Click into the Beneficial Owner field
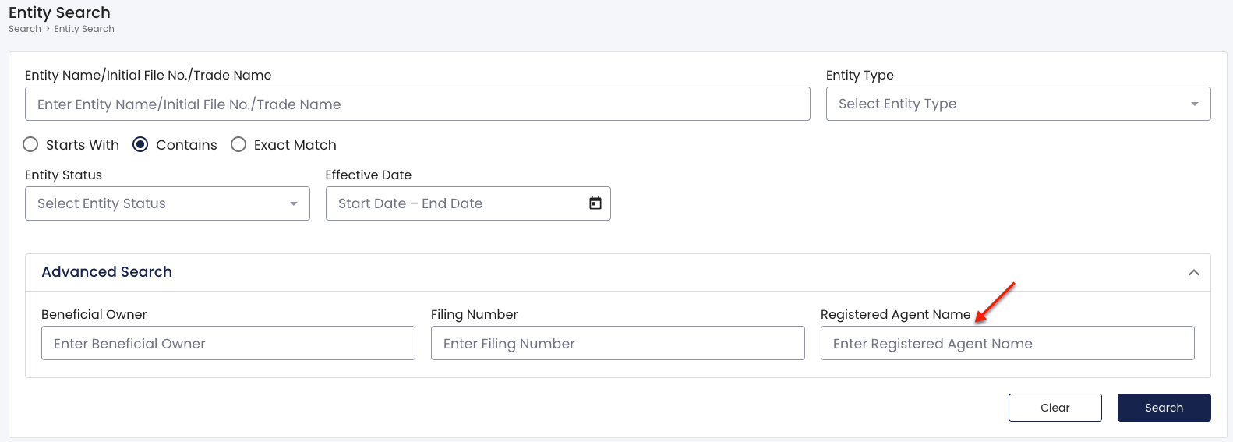1233x442 pixels. (x=228, y=343)
